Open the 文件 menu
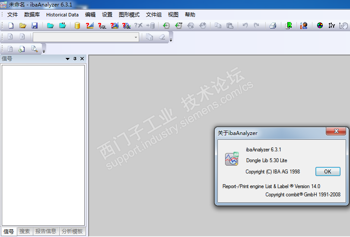The width and height of the screenshot is (350, 237). 13,15
